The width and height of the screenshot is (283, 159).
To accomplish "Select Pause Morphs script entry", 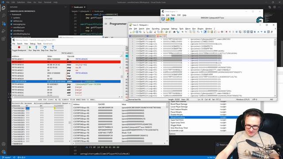I will click(176, 112).
